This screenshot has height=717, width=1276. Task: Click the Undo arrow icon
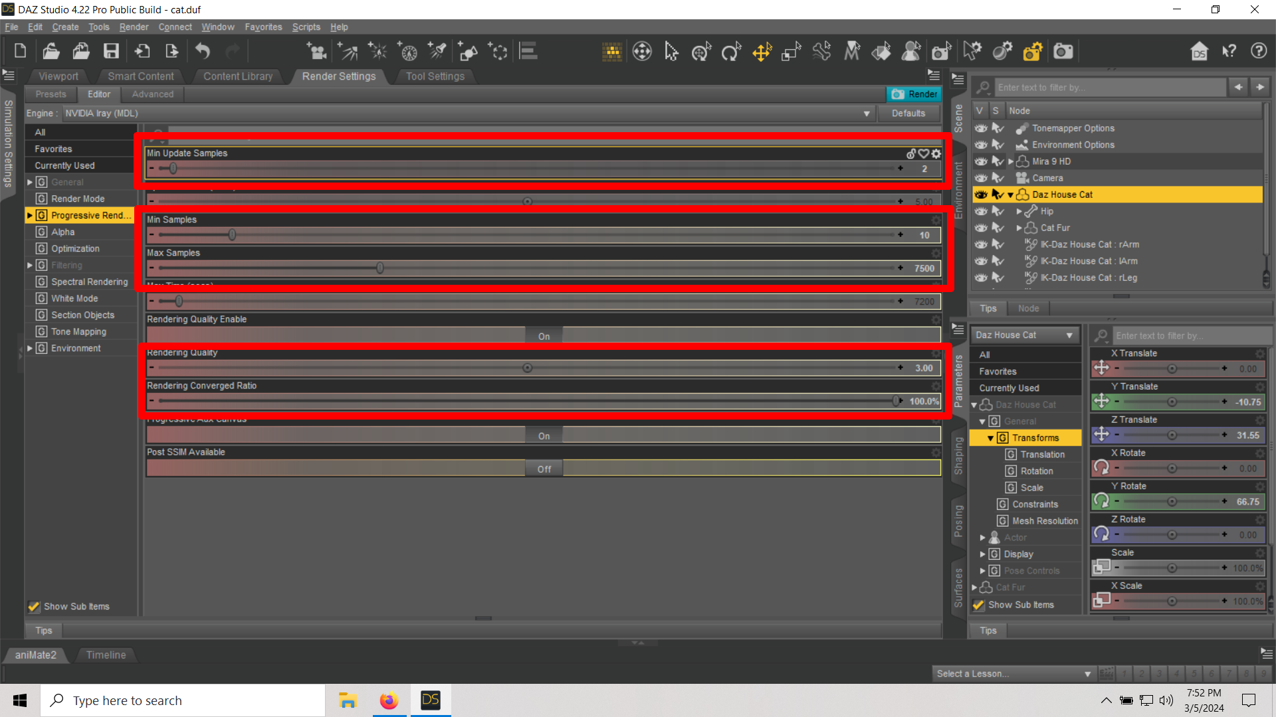(x=203, y=51)
